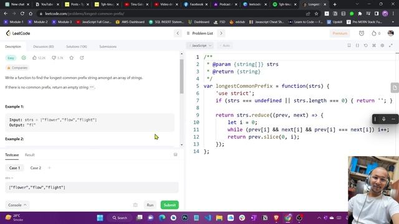Click the editor shortcuts icon
399x224 pixels.
(374, 45)
